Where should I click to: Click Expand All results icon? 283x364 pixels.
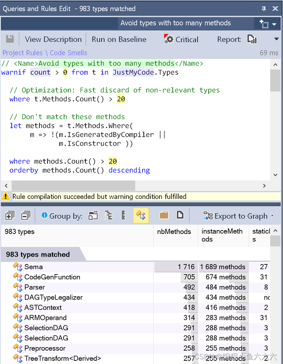(x=10, y=216)
